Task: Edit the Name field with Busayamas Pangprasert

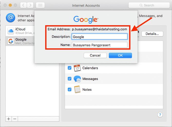Action: point(100,45)
